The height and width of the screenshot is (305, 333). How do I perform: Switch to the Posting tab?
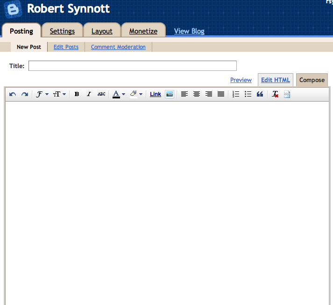tap(21, 31)
